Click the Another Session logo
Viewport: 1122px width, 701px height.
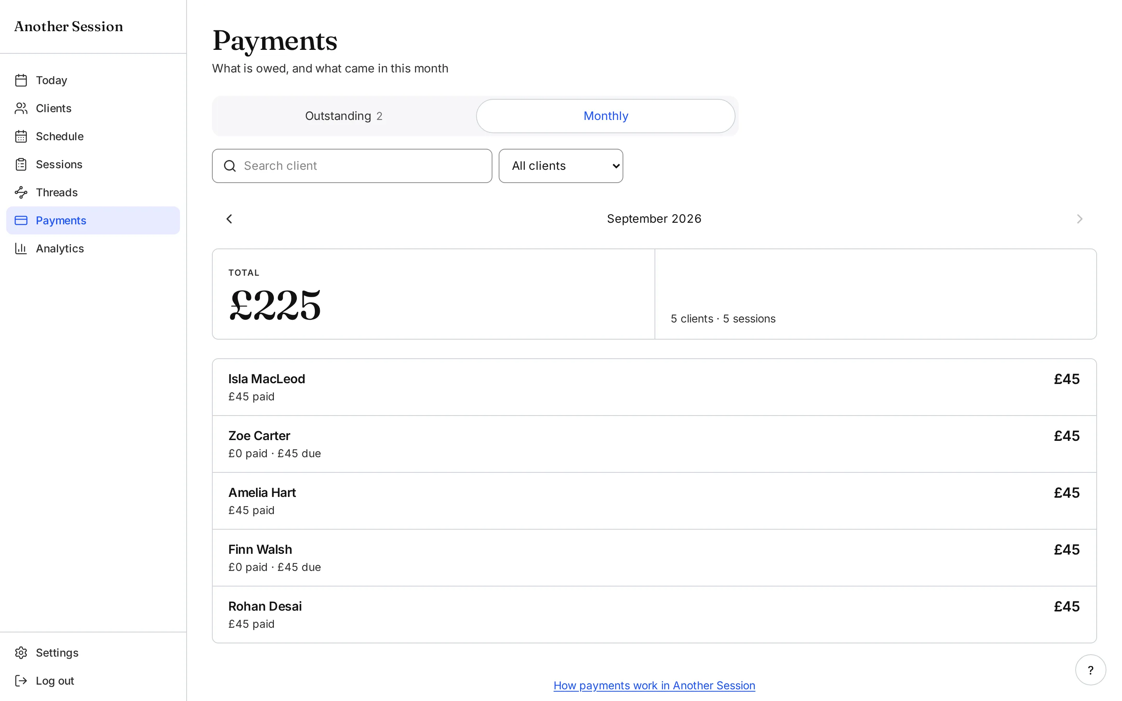click(x=69, y=26)
